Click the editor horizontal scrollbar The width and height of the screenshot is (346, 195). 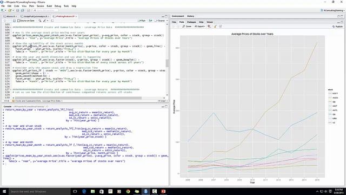pyautogui.click(x=78, y=97)
